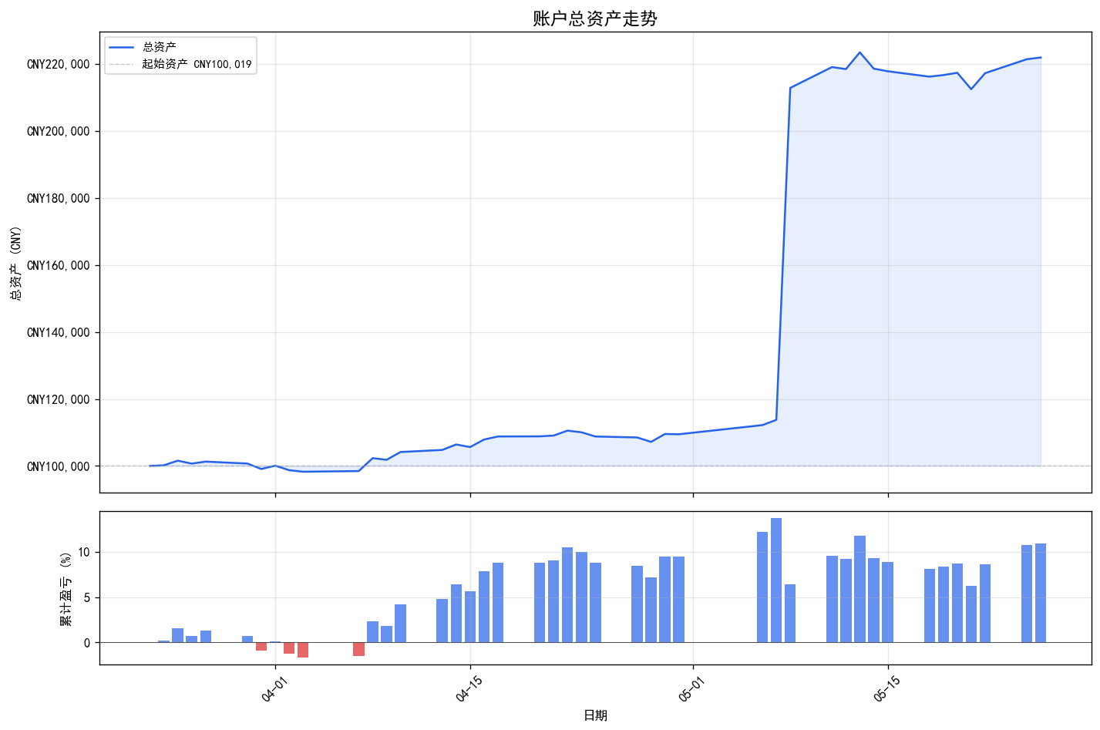Click the CNY220,000 y-axis tick label

[59, 65]
